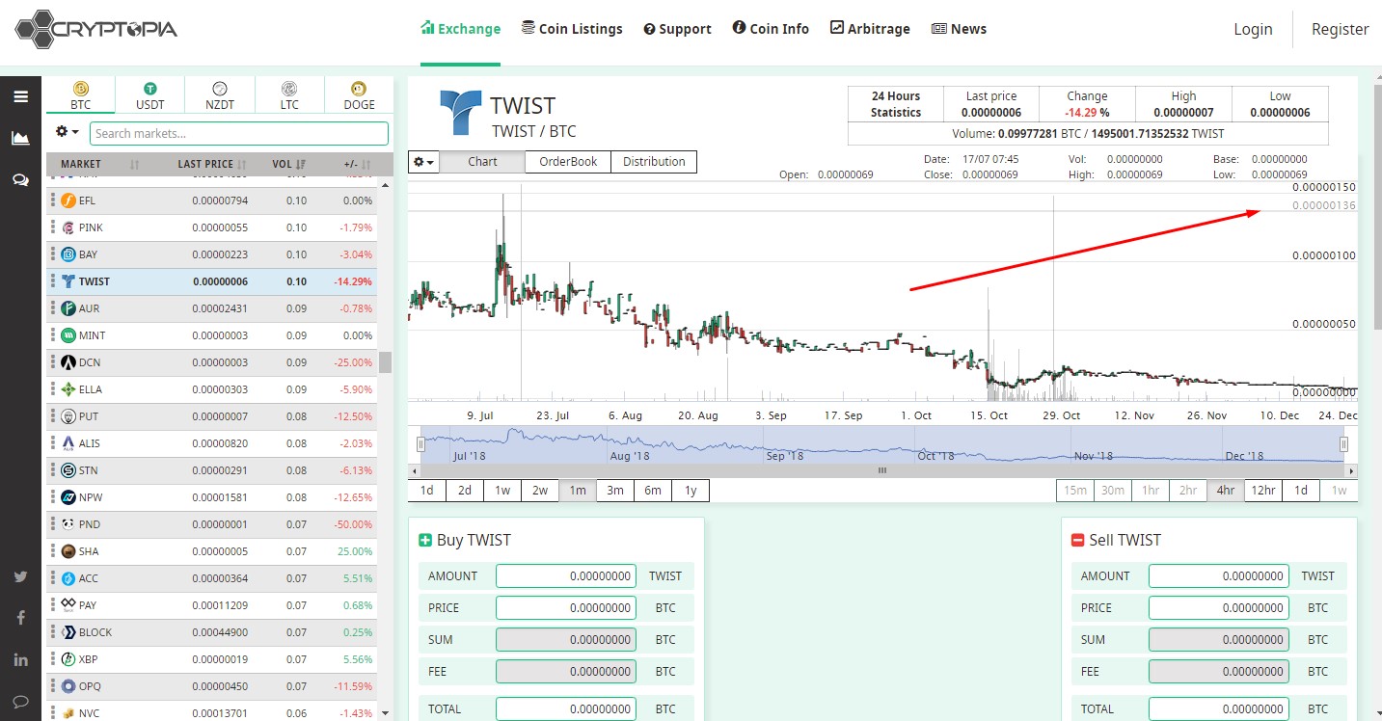
Task: Sort by LAST PRICE column
Action: (x=204, y=164)
